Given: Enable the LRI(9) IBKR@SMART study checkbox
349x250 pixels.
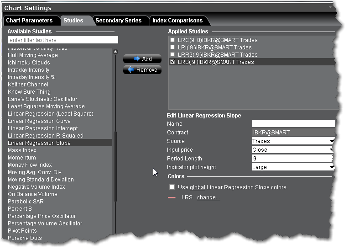Looking at the screenshot, I should tap(172, 48).
